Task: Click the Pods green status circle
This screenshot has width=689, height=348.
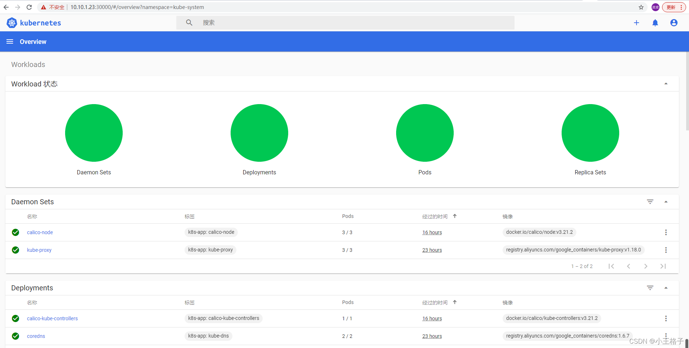Action: pyautogui.click(x=425, y=133)
